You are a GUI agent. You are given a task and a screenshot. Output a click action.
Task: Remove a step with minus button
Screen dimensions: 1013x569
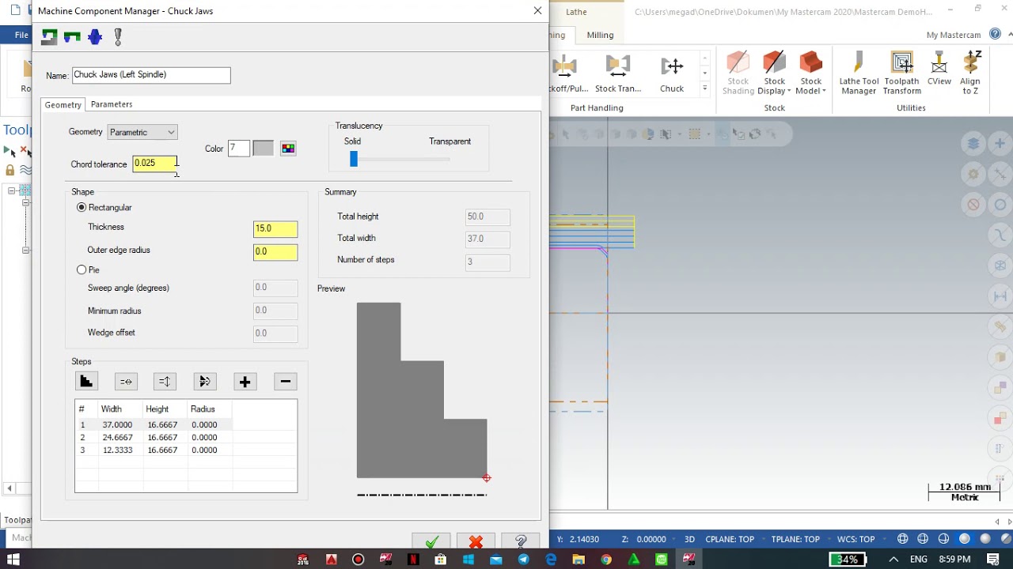(x=286, y=382)
